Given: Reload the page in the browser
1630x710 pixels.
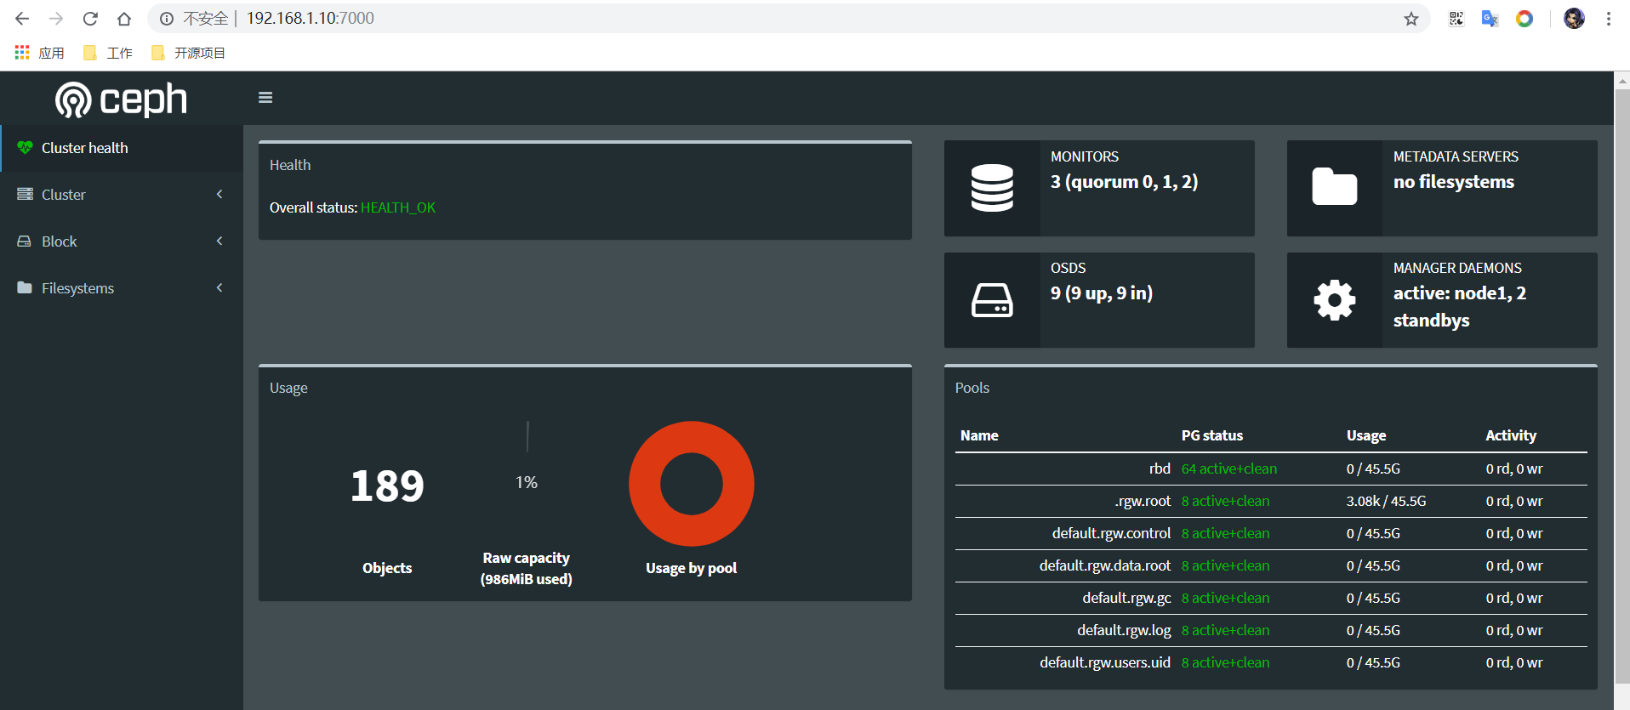Looking at the screenshot, I should coord(90,19).
